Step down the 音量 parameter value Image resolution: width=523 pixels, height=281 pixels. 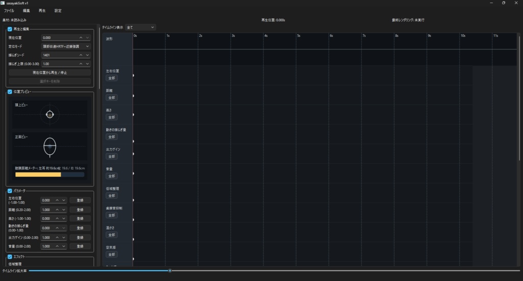coord(64,246)
